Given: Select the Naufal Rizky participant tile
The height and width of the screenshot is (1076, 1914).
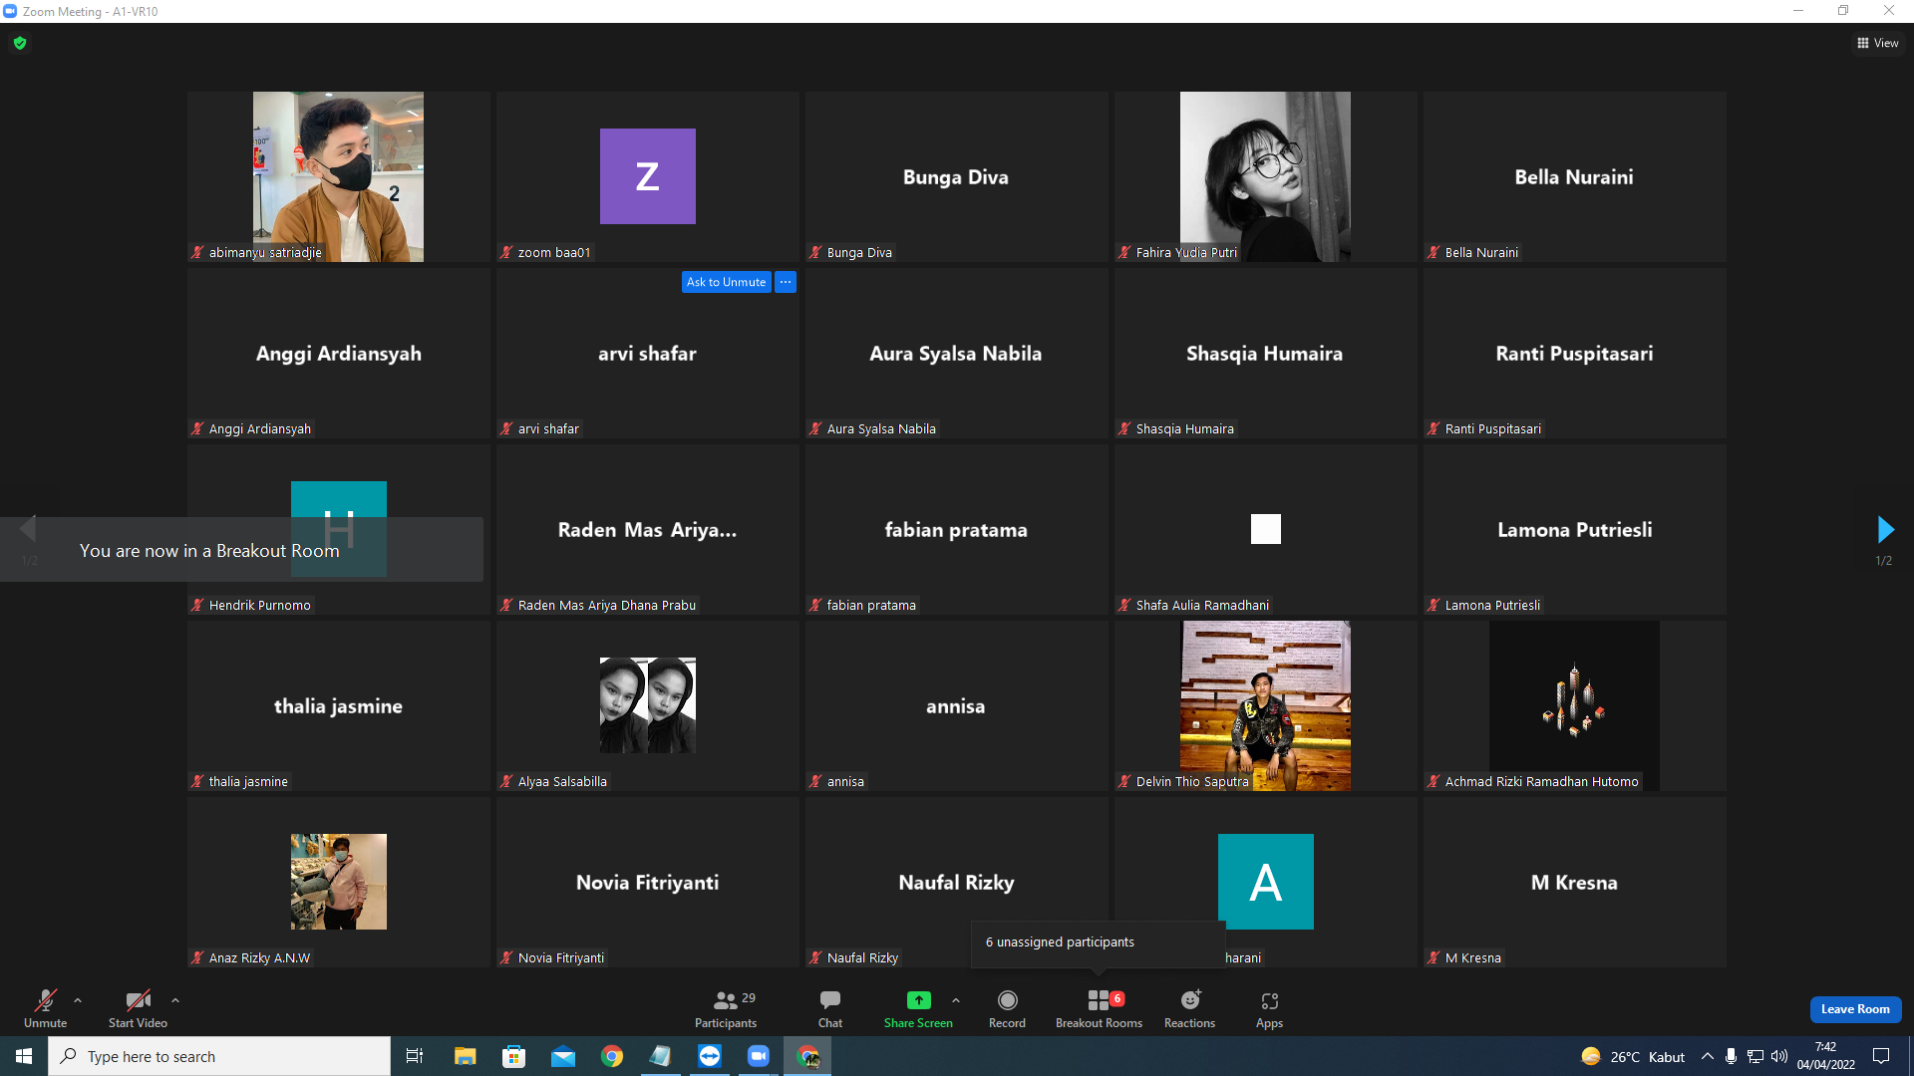Looking at the screenshot, I should (x=957, y=882).
